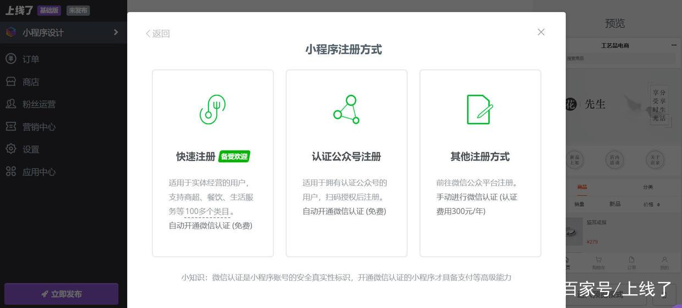
Task: Switch to the 商品 tab in the preview
Action: tap(582, 187)
